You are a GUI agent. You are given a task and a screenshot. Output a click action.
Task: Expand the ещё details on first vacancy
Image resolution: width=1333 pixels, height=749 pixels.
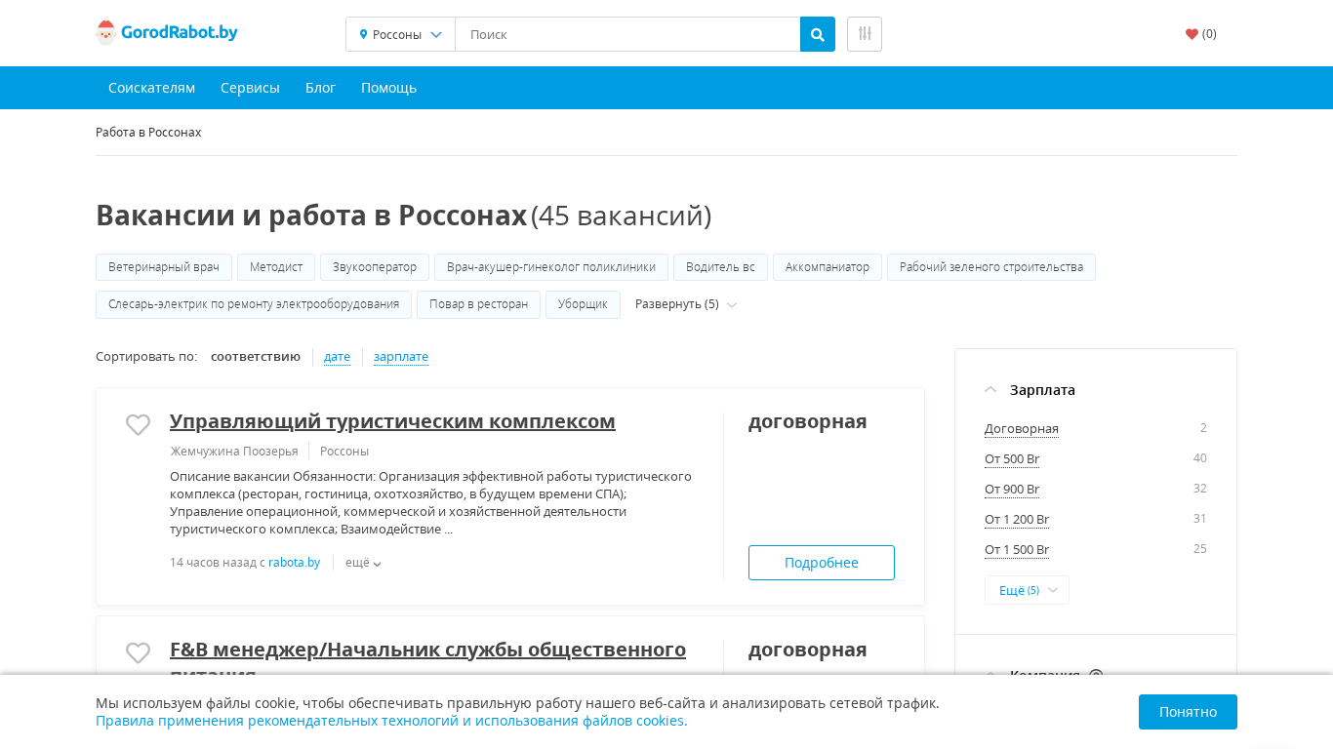(363, 563)
